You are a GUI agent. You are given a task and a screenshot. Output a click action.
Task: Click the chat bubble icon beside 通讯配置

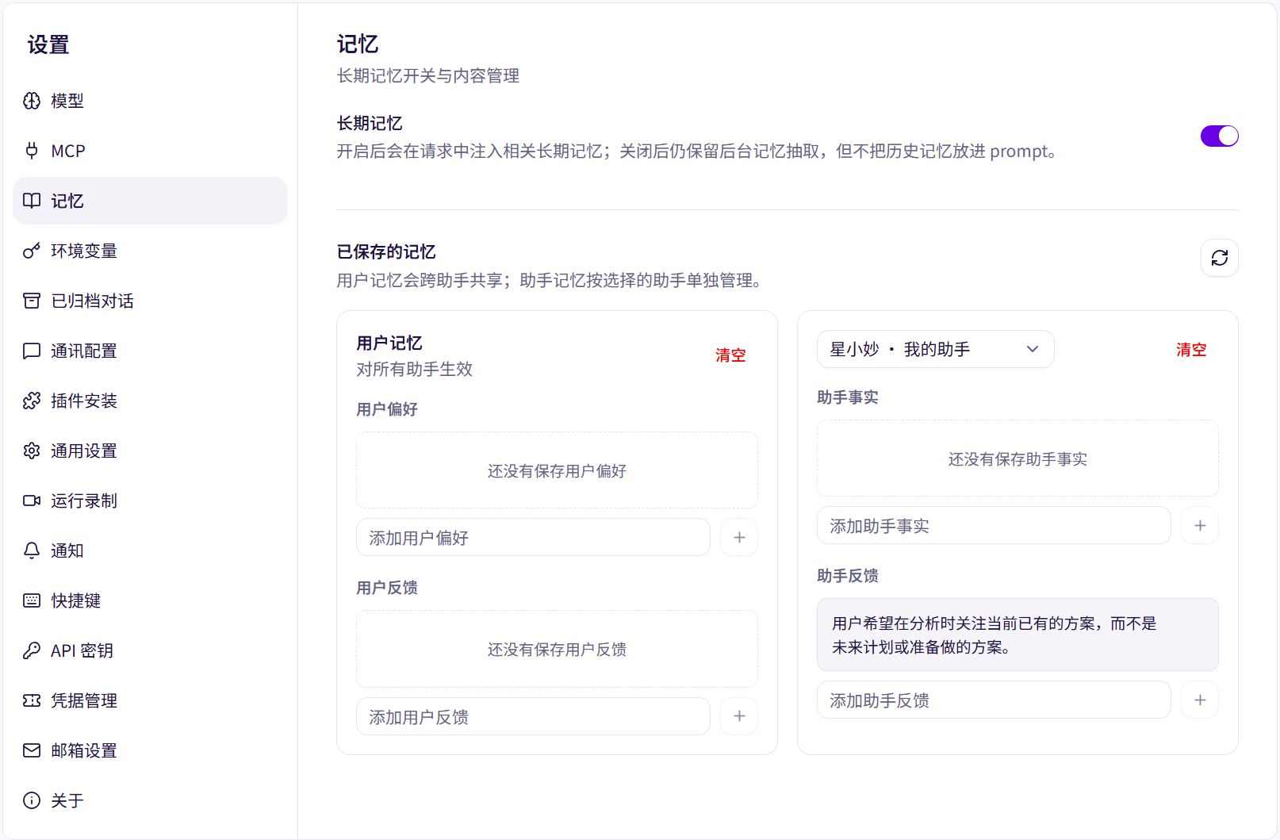32,351
